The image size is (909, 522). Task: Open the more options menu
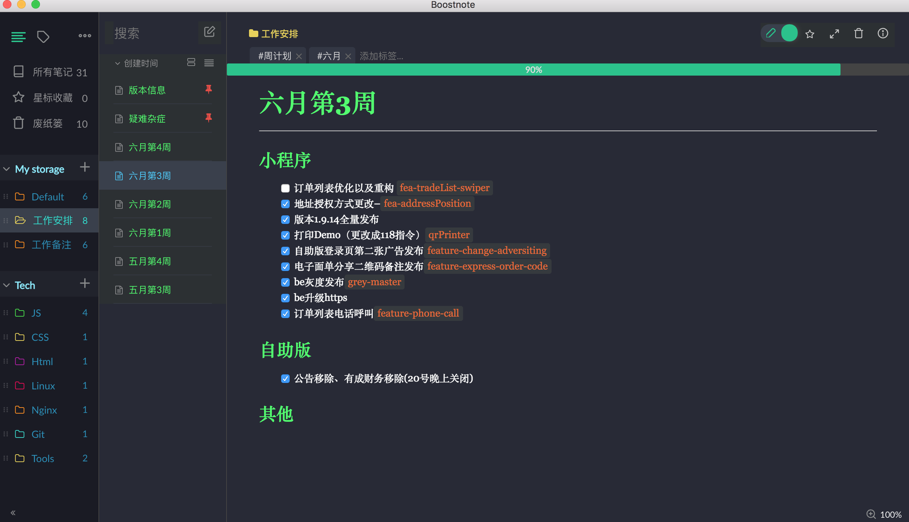pyautogui.click(x=84, y=36)
